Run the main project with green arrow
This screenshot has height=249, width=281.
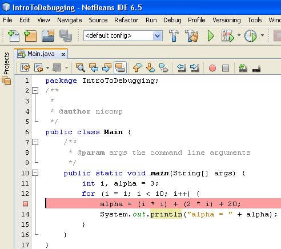211,35
